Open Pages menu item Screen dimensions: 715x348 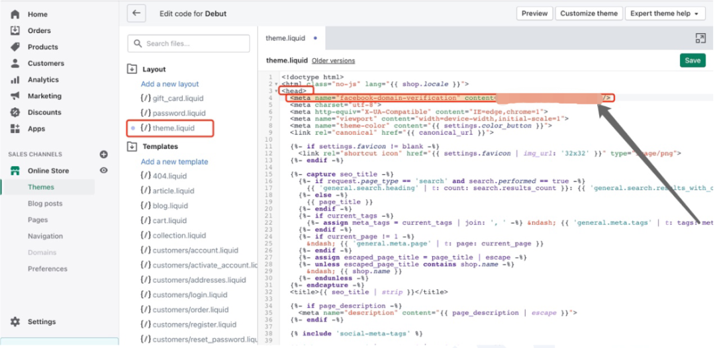[x=38, y=220]
